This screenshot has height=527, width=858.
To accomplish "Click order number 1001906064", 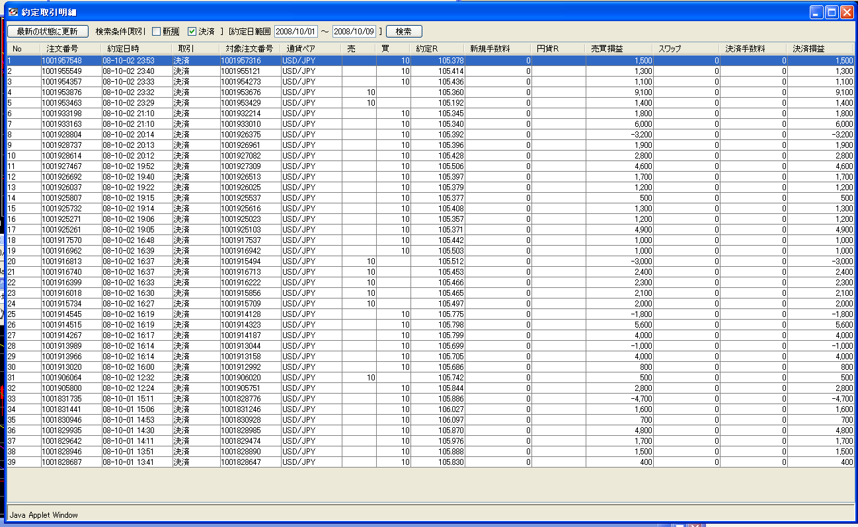I will click(71, 378).
